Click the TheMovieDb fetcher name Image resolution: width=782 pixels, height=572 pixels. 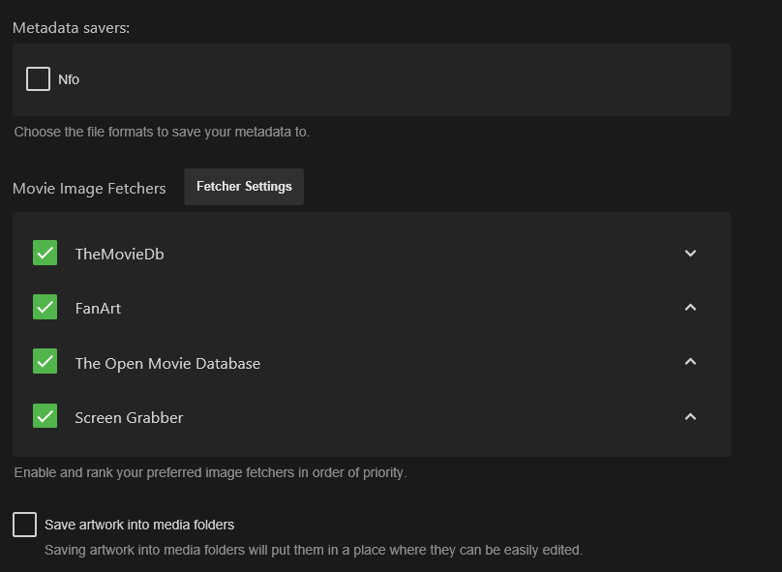coord(119,255)
